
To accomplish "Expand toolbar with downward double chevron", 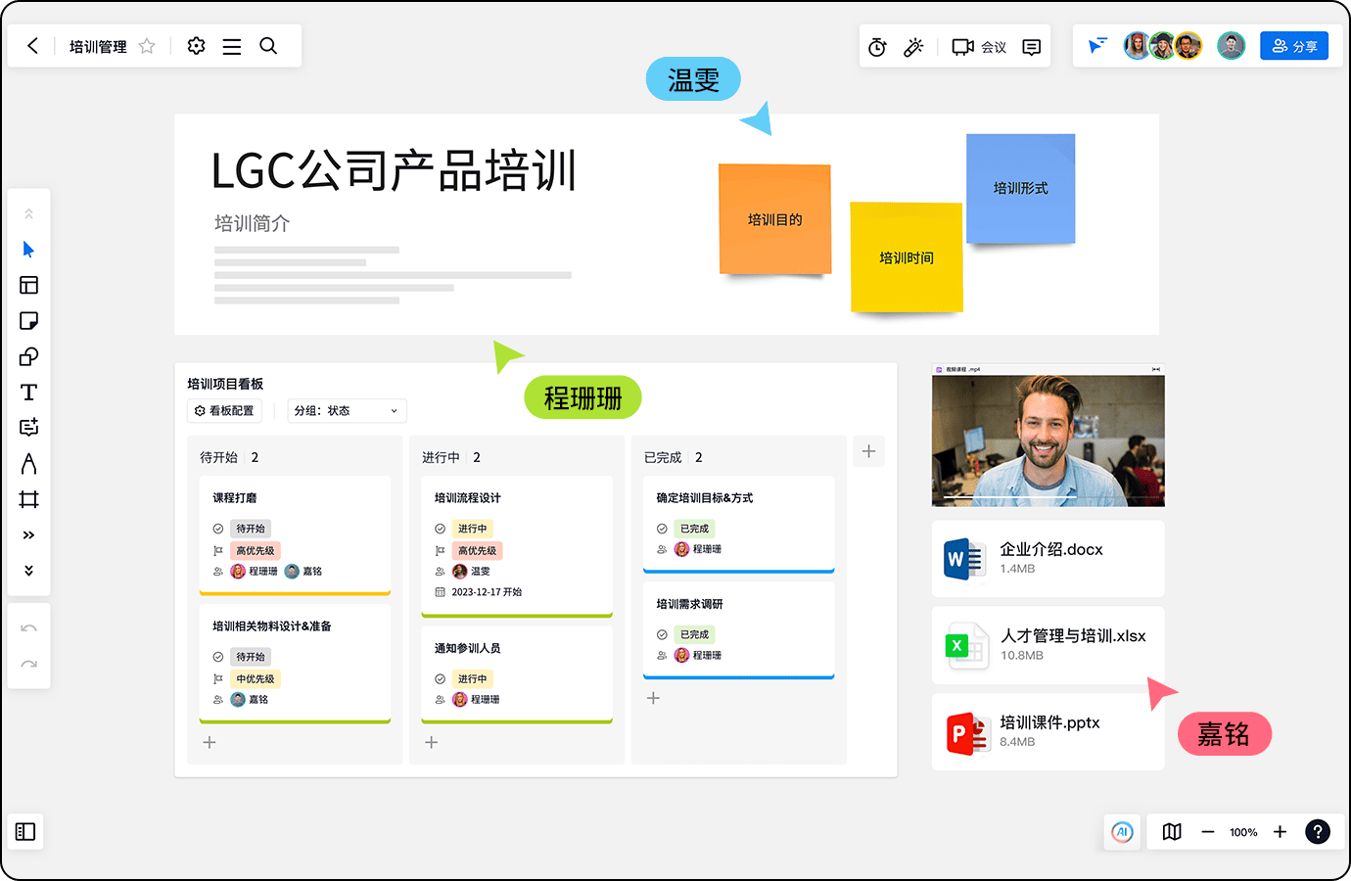I will click(x=28, y=571).
